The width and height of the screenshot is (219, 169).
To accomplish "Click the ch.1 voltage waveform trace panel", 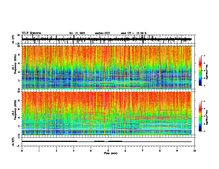I will [108, 39].
